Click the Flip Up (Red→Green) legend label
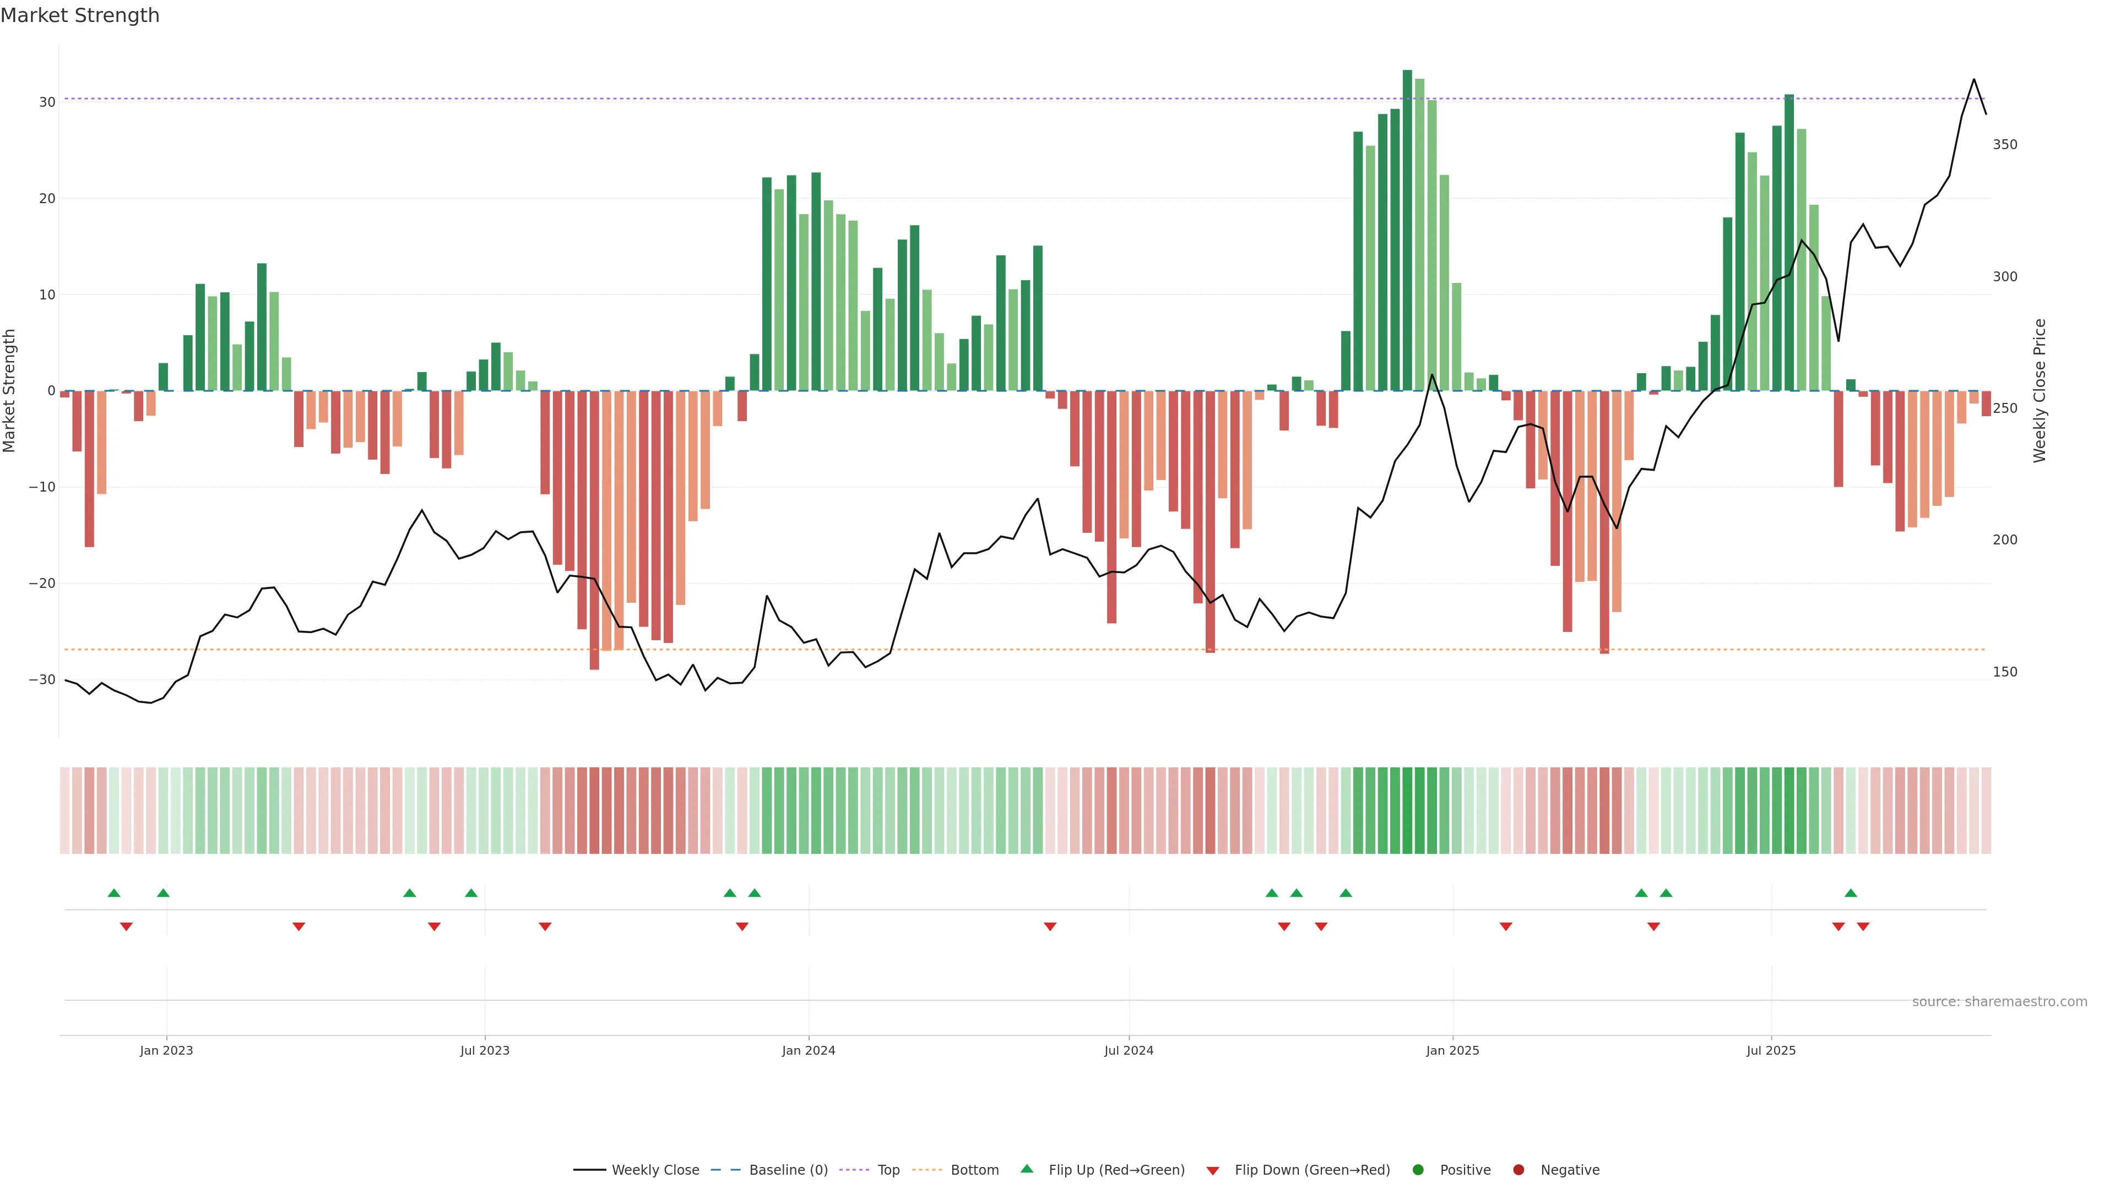This screenshot has width=2115, height=1189. point(1116,1170)
